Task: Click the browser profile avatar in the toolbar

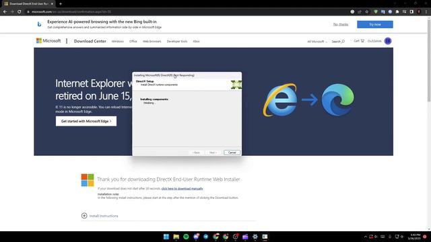Action: coord(419,12)
